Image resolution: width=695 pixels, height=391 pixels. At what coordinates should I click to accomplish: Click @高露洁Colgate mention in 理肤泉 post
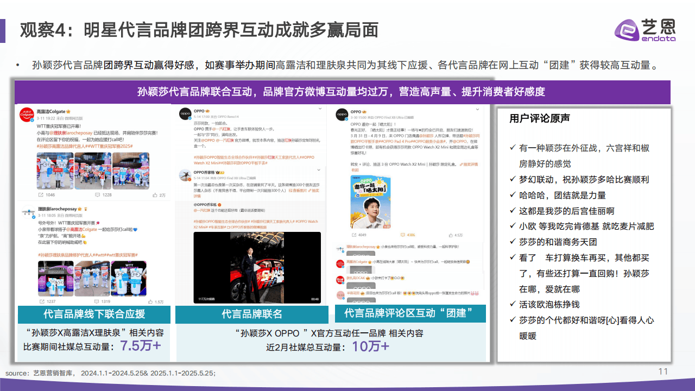81,230
